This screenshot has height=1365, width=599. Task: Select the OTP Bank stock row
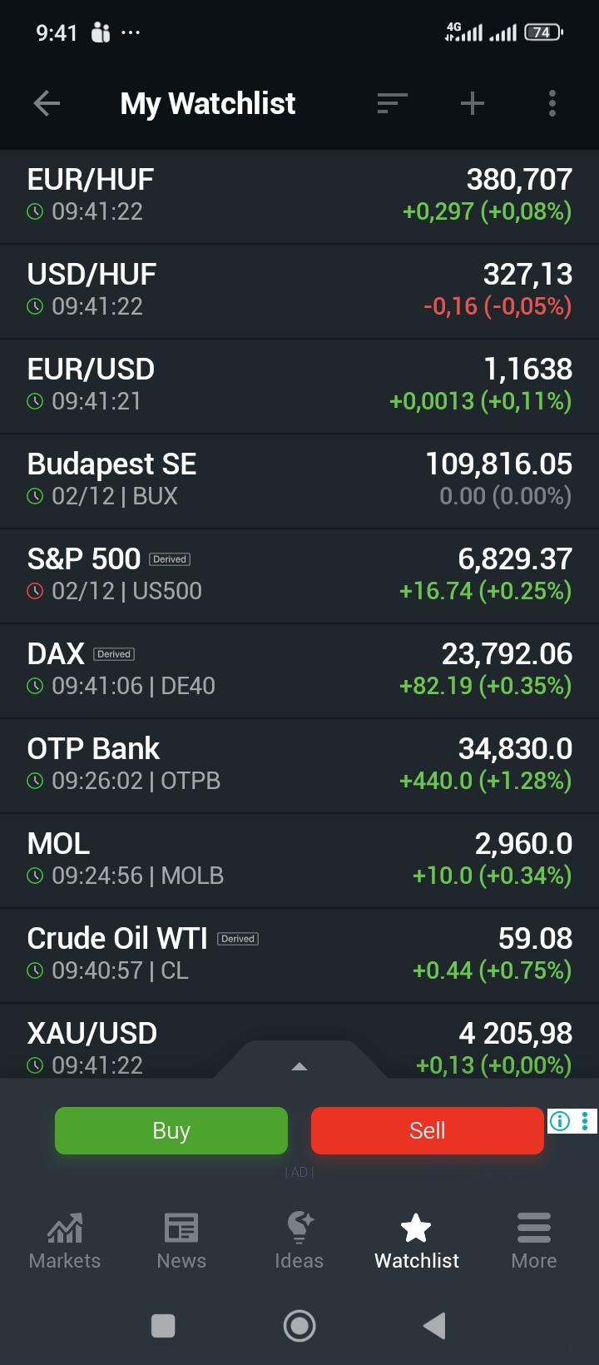coord(299,766)
